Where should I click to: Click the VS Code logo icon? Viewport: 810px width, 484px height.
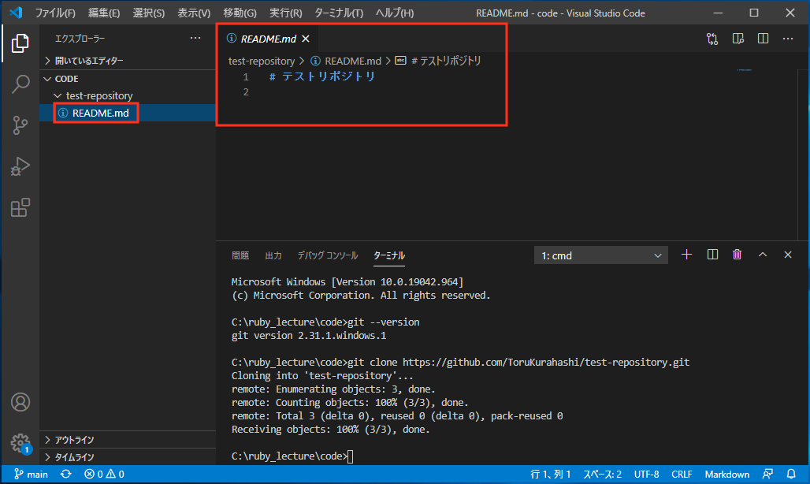click(x=16, y=13)
